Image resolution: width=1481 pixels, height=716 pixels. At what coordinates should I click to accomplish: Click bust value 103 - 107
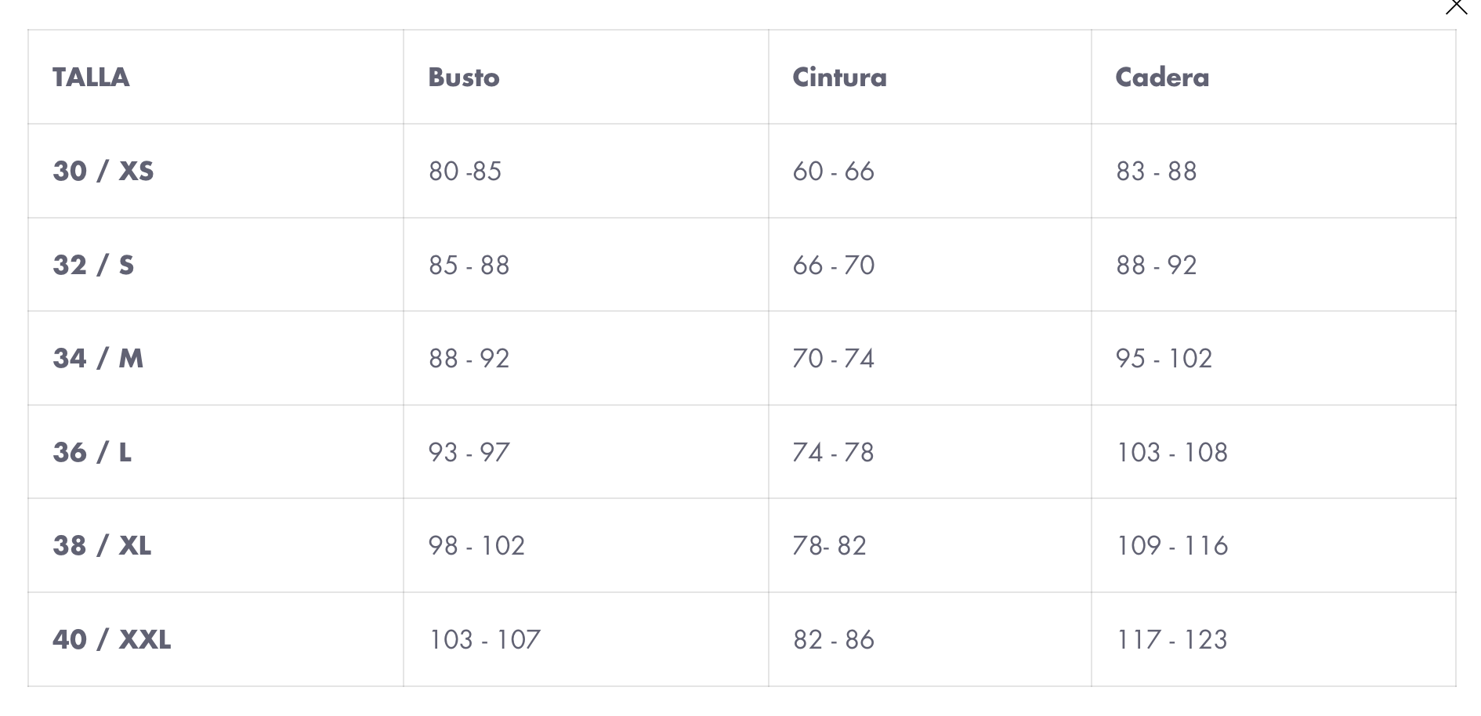[484, 639]
